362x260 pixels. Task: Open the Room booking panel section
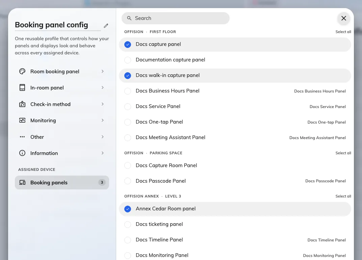click(x=62, y=71)
